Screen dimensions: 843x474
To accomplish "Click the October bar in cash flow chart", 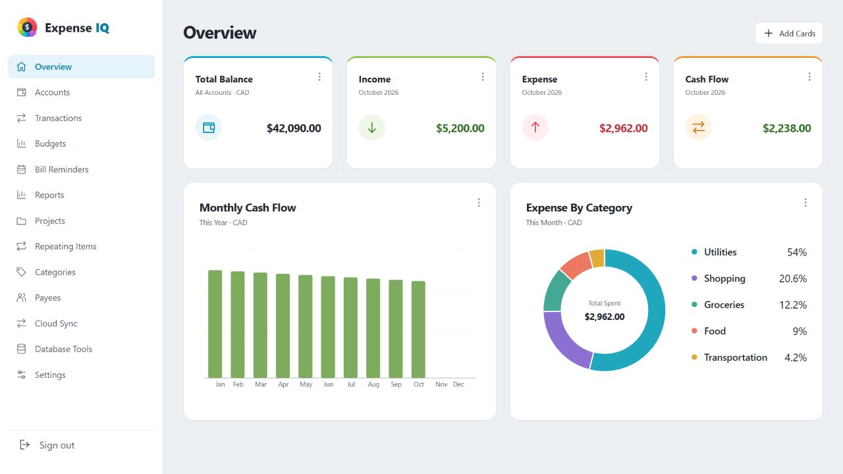I will pos(418,329).
